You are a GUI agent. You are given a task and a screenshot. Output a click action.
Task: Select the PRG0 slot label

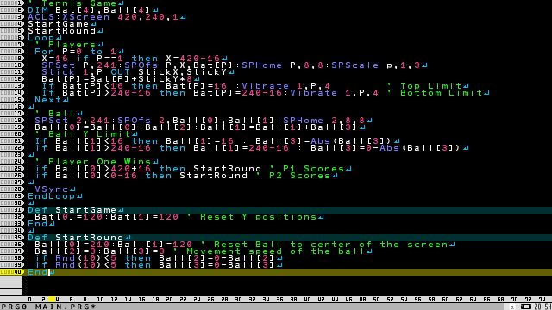[14, 307]
